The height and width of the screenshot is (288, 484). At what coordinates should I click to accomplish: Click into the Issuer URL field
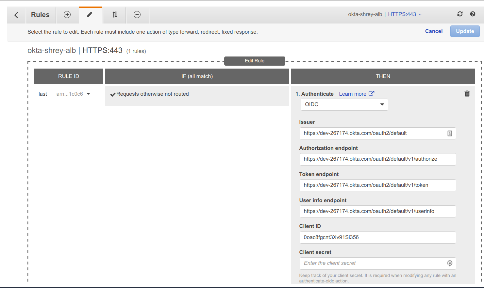377,133
